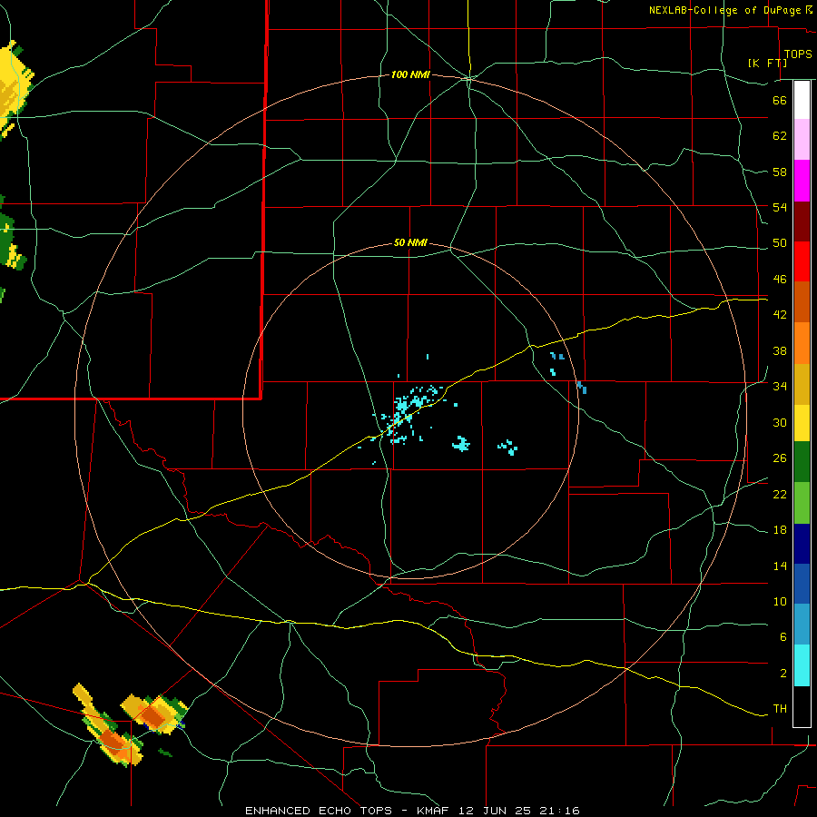The height and width of the screenshot is (817, 817).
Task: Click the legend value "26"
Action: tap(780, 458)
